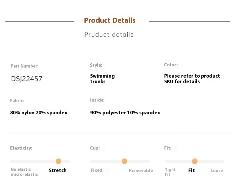Click the 80% nylon 20% spandex text

39,113
